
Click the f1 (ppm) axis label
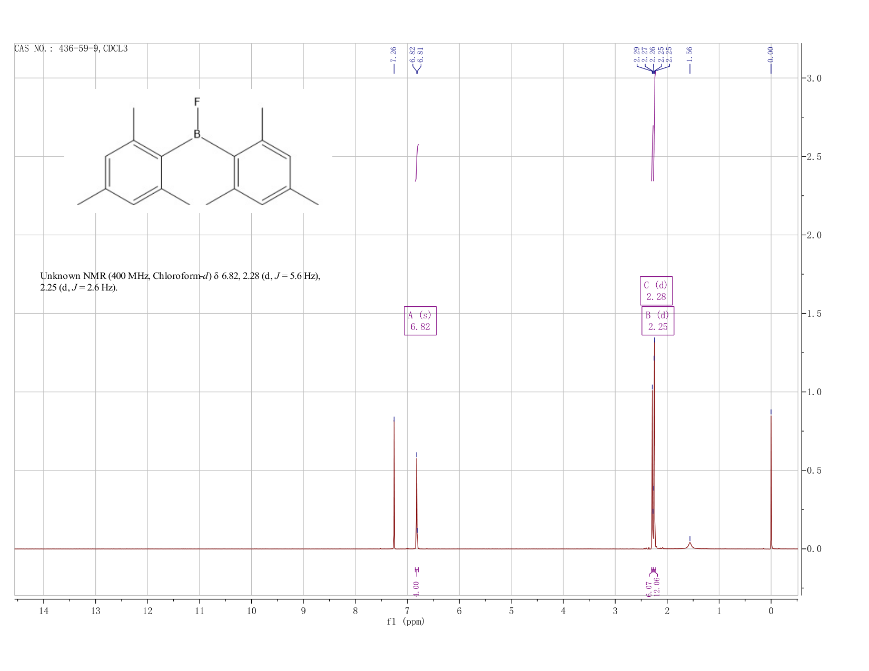[x=406, y=622]
